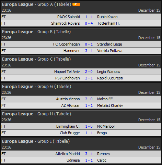Select the FC Copenhagen vs Standard Liege row

pos(81,44)
